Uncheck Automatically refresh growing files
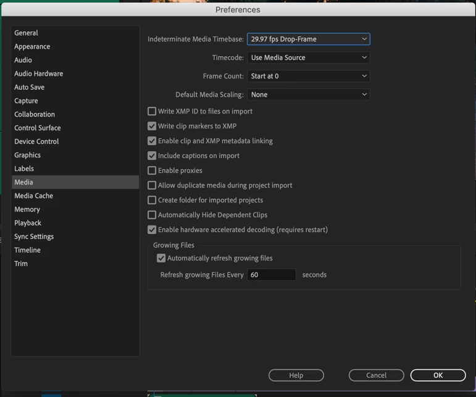This screenshot has width=476, height=397. (x=161, y=258)
